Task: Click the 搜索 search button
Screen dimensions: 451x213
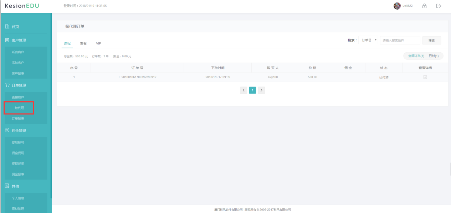Action: 431,41
